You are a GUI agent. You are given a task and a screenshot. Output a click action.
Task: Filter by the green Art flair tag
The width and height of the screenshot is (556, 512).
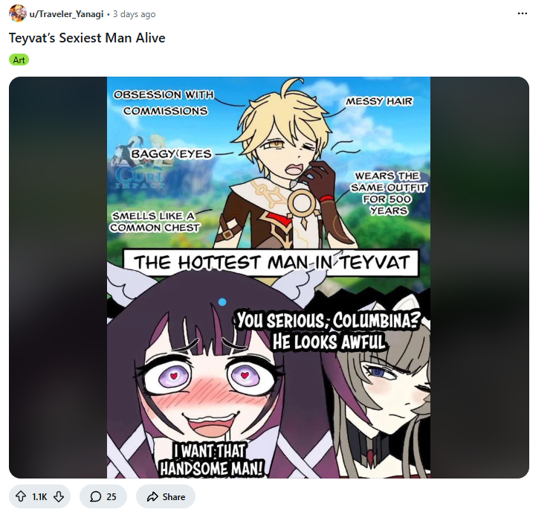19,60
